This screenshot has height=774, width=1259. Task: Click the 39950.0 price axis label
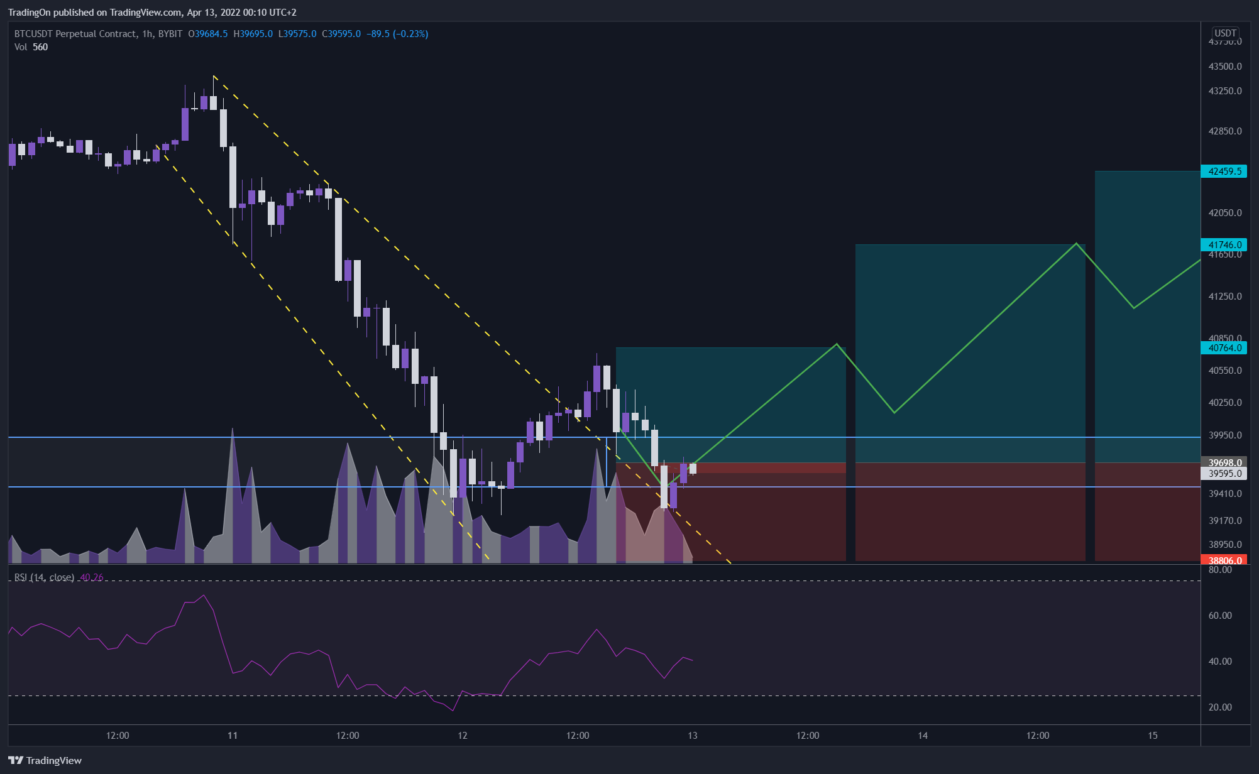pyautogui.click(x=1225, y=435)
